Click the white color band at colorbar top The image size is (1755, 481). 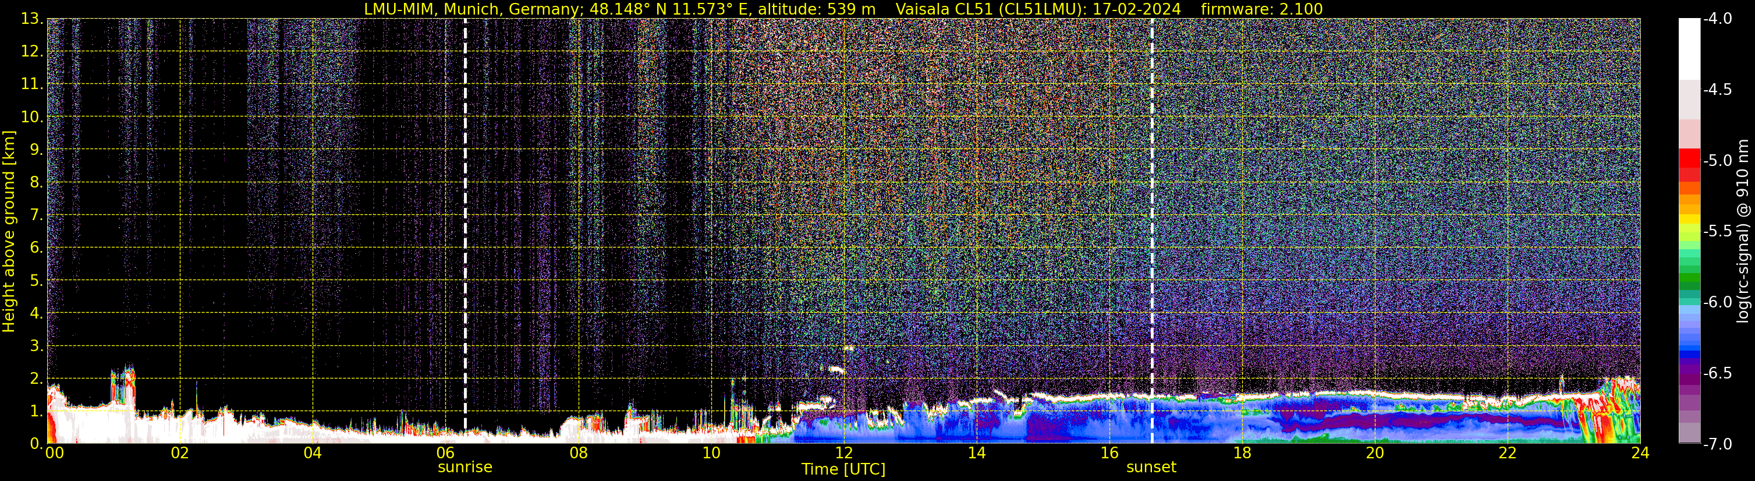pyautogui.click(x=1690, y=49)
